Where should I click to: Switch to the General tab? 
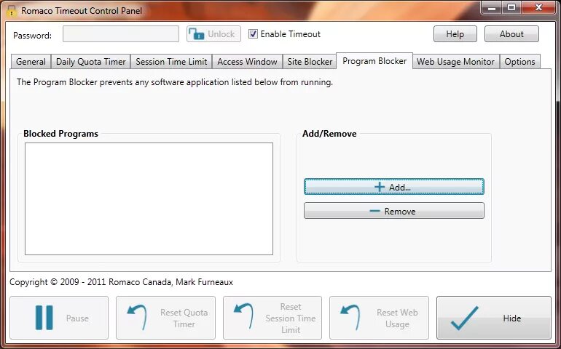click(31, 62)
